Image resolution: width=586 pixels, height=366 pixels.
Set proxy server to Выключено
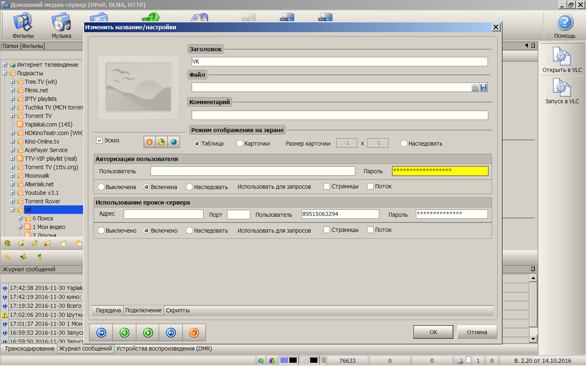(x=101, y=231)
